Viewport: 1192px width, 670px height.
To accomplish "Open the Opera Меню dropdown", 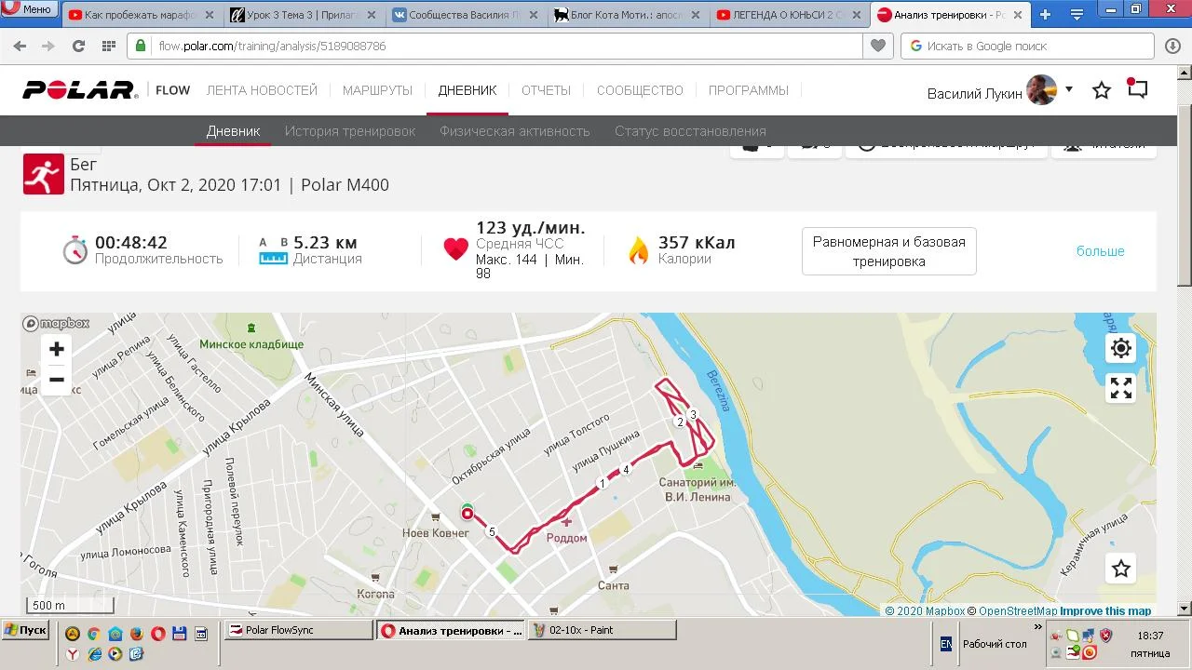I will tap(28, 9).
